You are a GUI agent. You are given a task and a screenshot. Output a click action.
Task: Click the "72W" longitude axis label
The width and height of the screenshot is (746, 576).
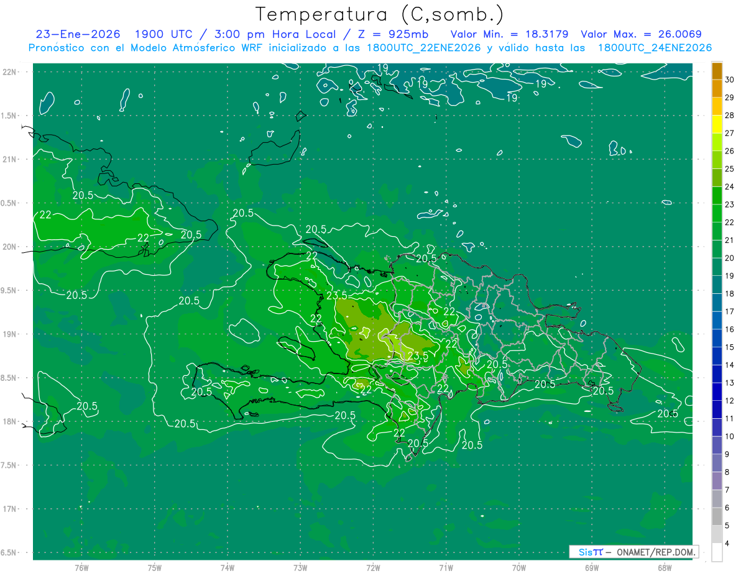(x=373, y=567)
